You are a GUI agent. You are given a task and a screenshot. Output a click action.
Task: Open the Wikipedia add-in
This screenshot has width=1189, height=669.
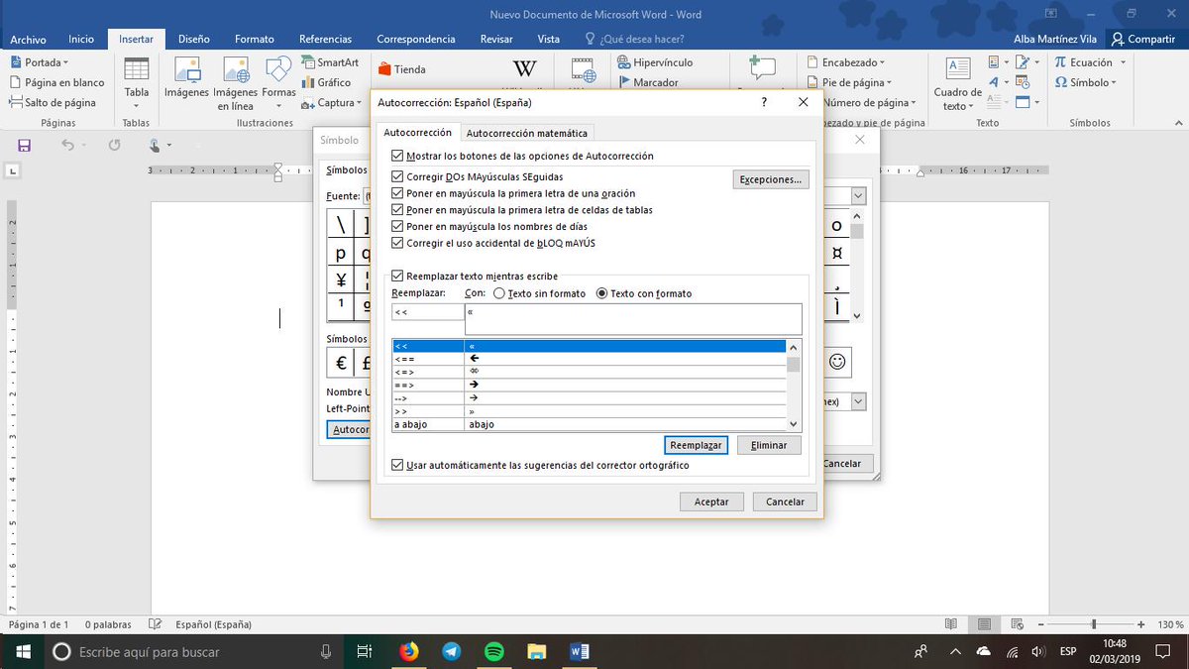pyautogui.click(x=523, y=70)
